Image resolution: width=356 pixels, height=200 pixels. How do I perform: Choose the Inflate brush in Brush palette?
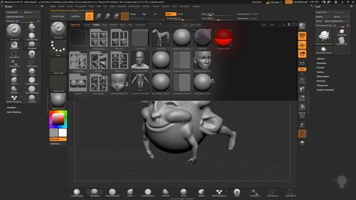[14, 72]
